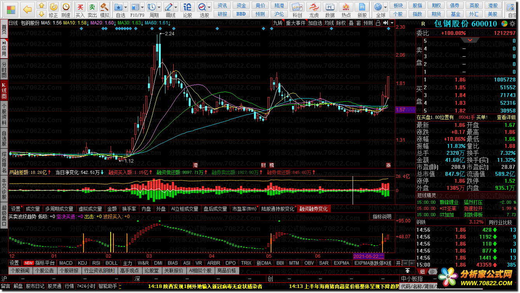Select the 融资融券变化 tab
The width and height of the screenshot is (520, 293).
pyautogui.click(x=313, y=209)
